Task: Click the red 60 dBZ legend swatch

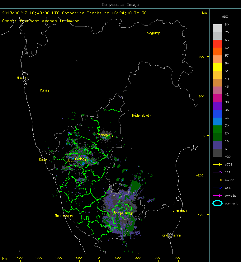Action: coord(217,44)
